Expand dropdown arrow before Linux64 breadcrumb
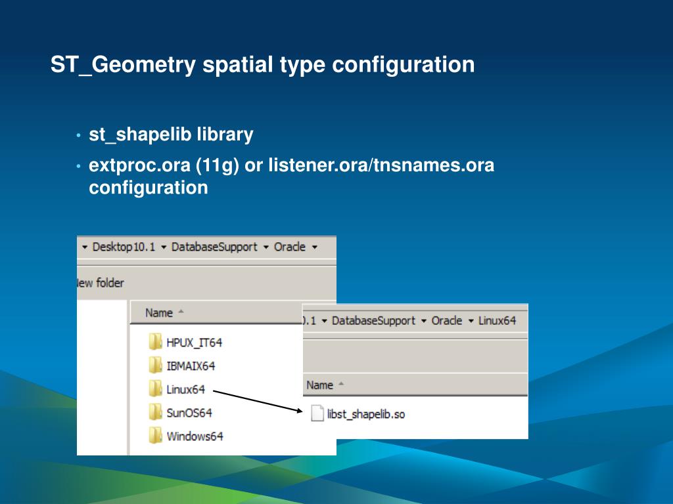673x504 pixels. 471,321
